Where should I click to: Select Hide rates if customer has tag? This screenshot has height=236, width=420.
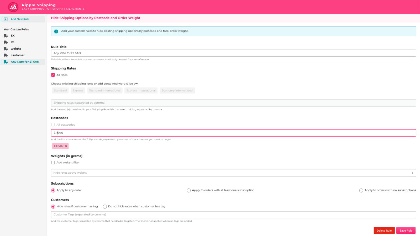(53, 207)
